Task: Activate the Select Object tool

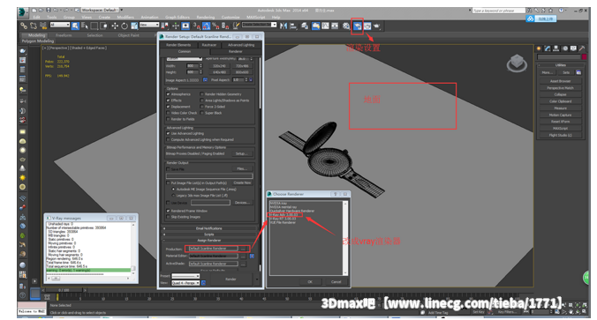Action: 75,26
